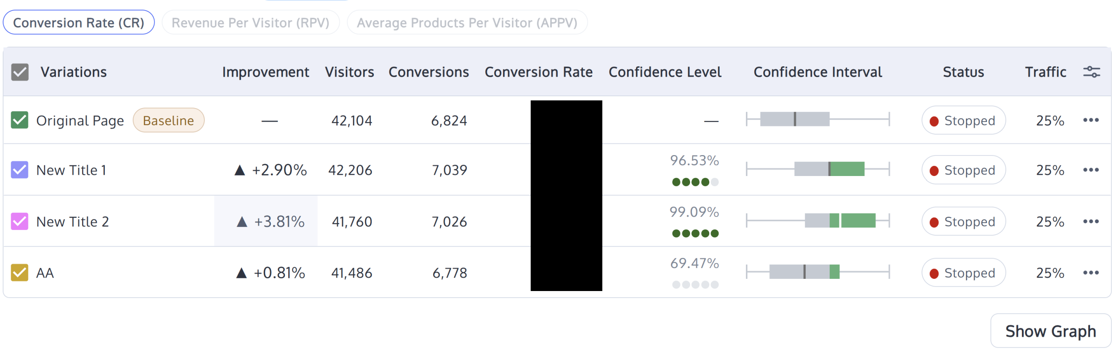Click Stopped status for Original Page
Image resolution: width=1118 pixels, height=359 pixels.
(963, 120)
